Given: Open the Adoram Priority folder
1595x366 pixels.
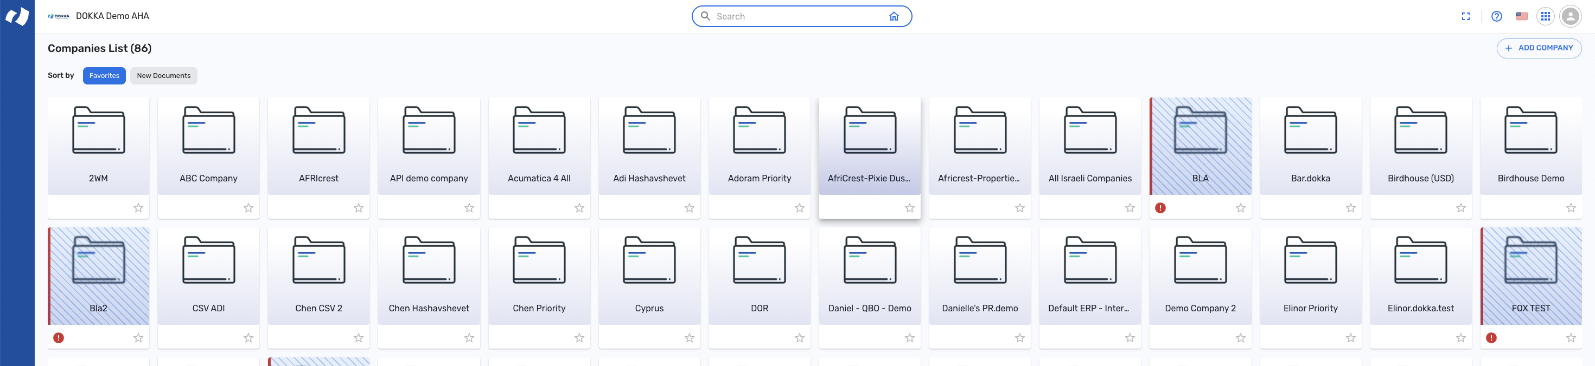Looking at the screenshot, I should [x=760, y=147].
